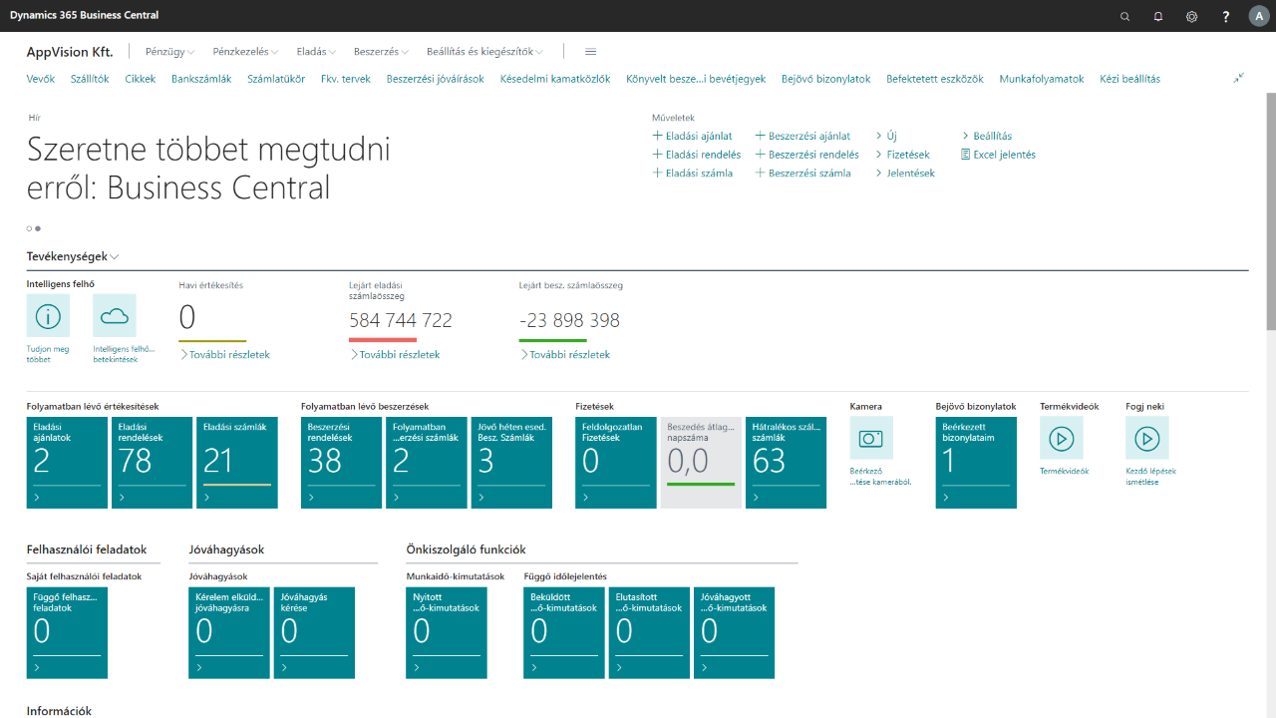
Task: Open Befektetett eszközök page
Action: pyautogui.click(x=935, y=79)
